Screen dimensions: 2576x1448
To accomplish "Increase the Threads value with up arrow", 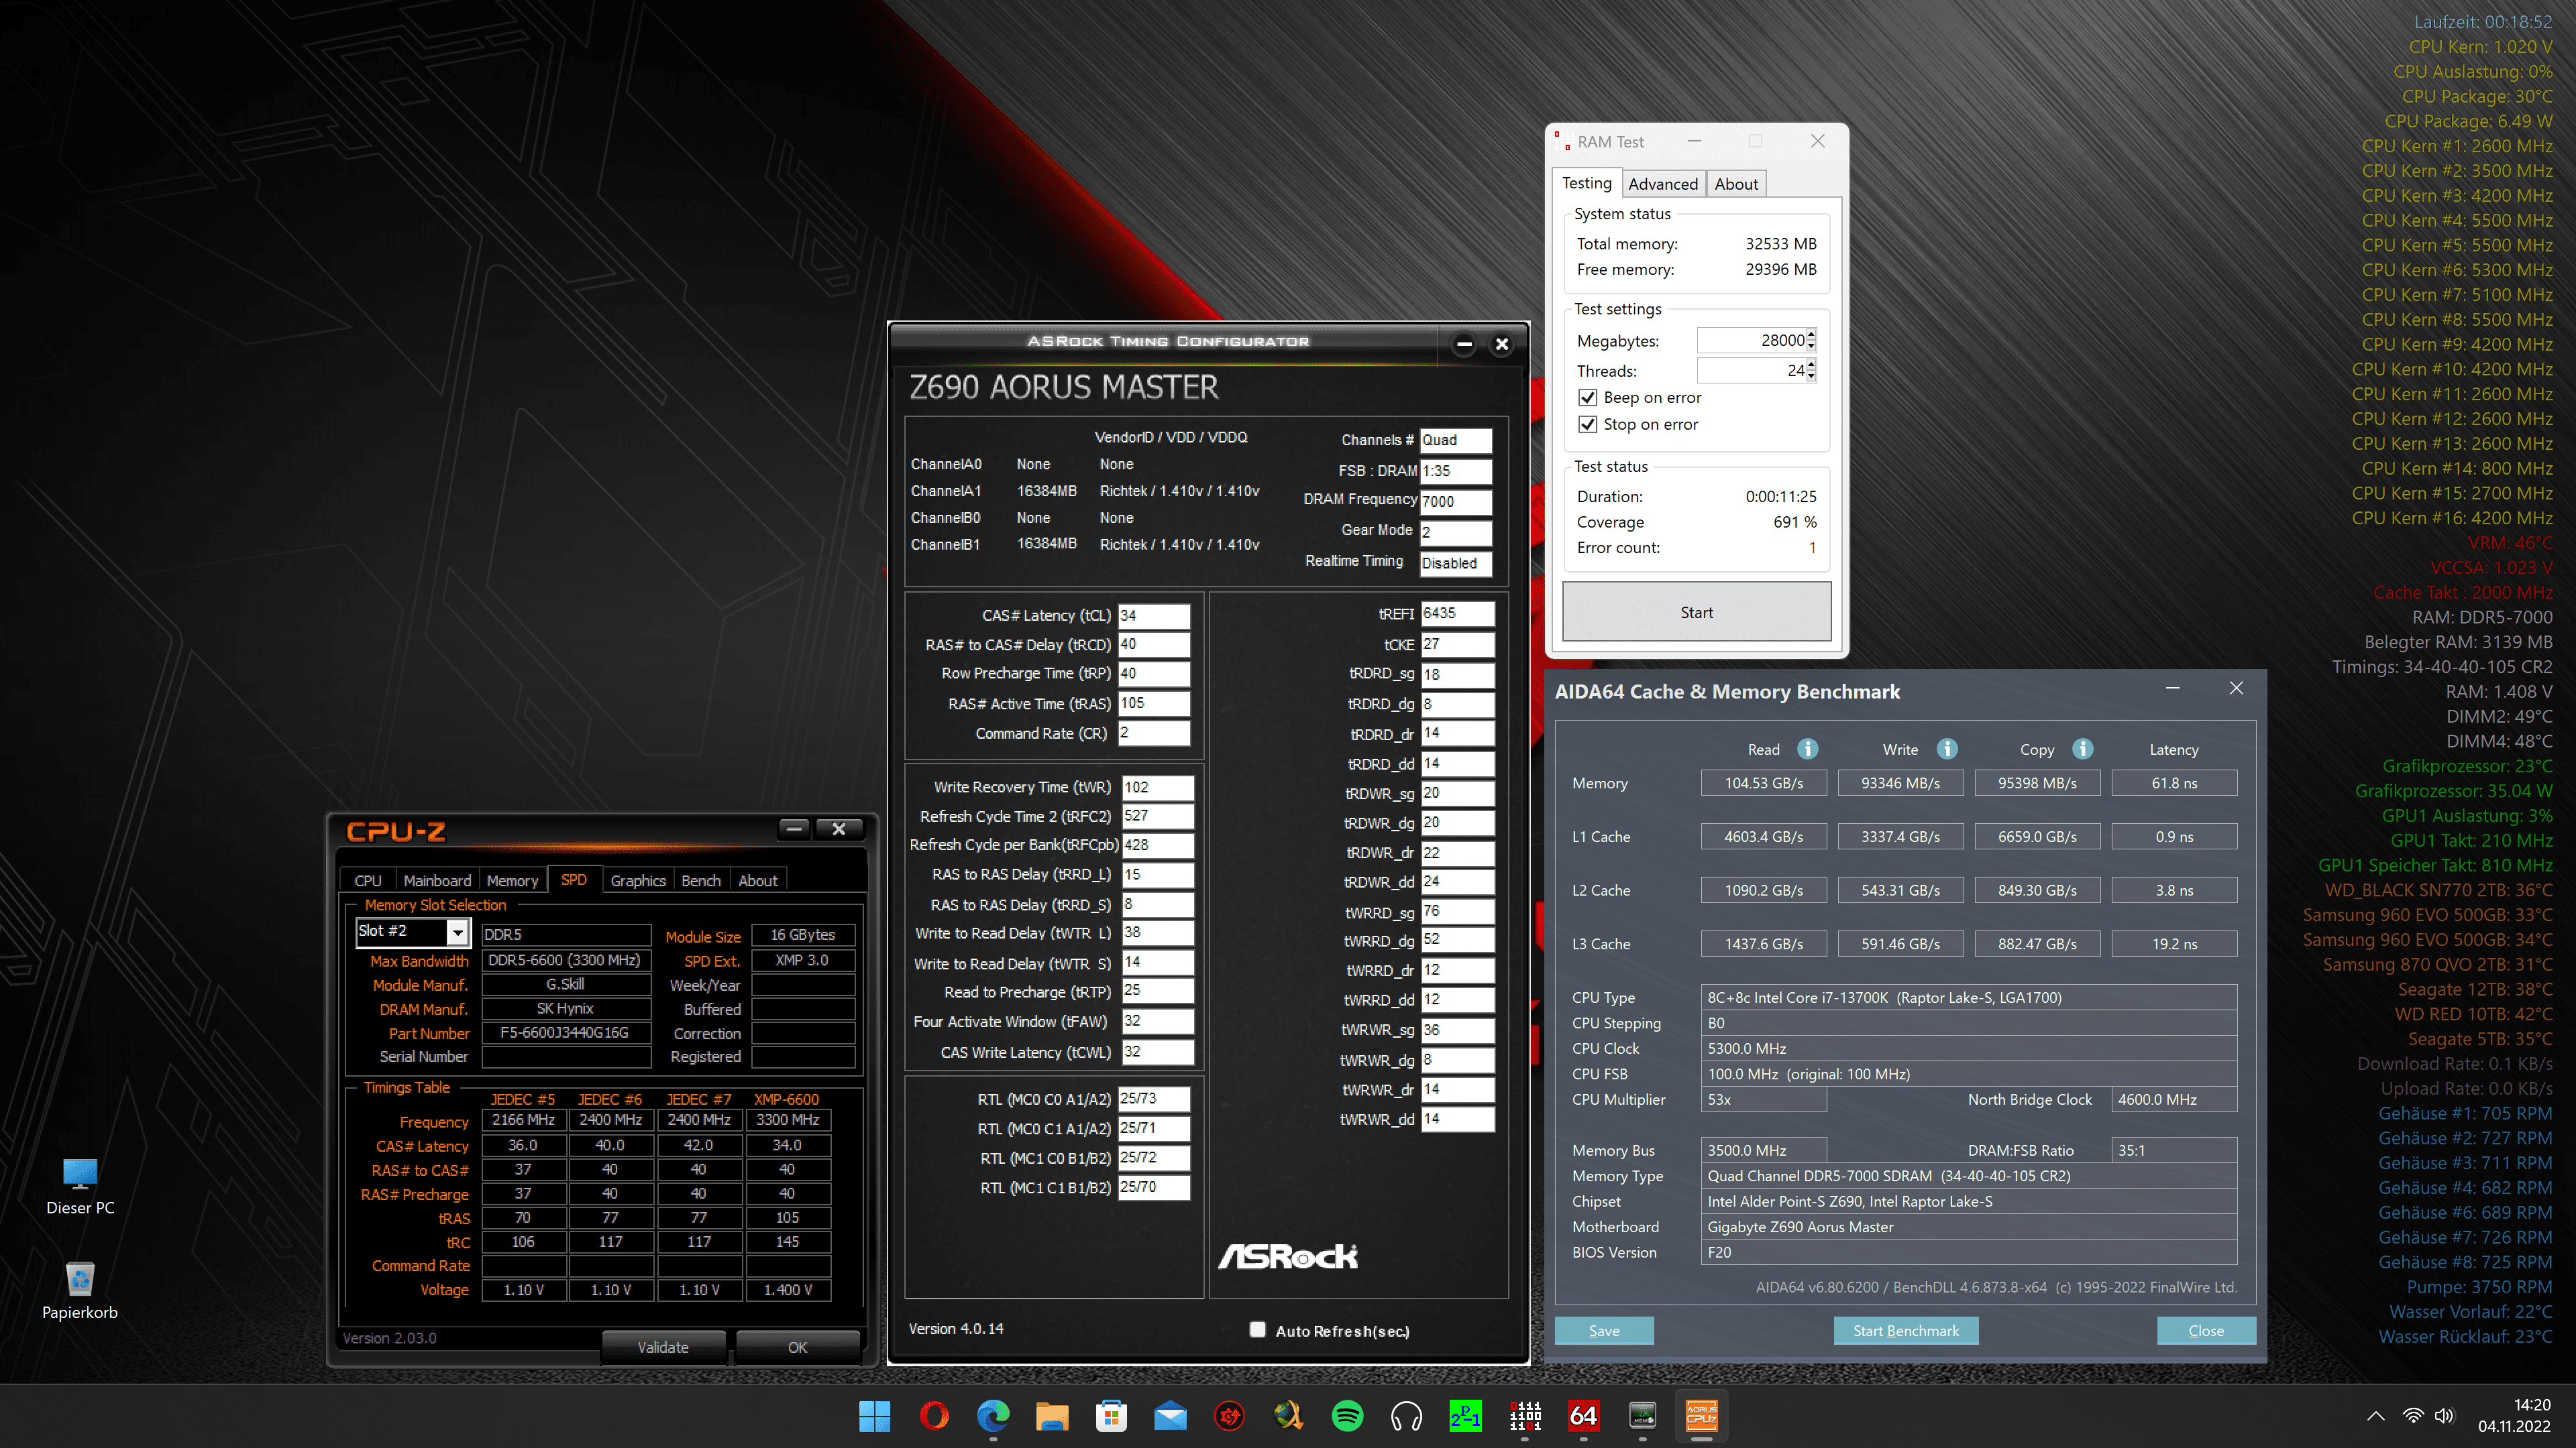I will coord(1811,365).
